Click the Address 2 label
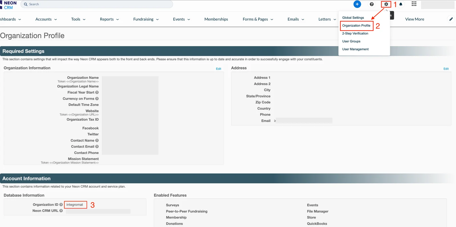The height and width of the screenshot is (227, 456). pos(262,84)
